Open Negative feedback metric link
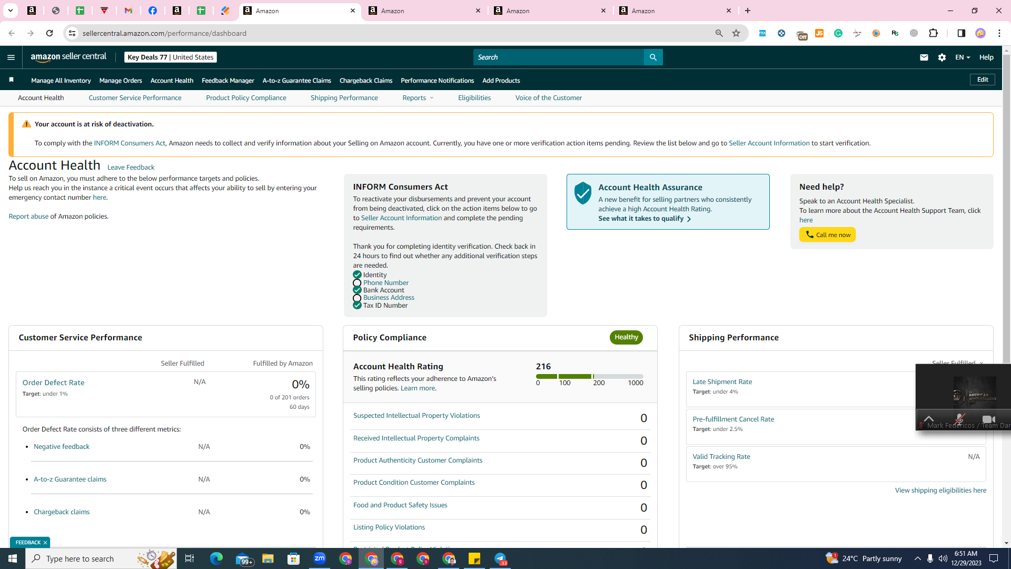 click(x=62, y=447)
